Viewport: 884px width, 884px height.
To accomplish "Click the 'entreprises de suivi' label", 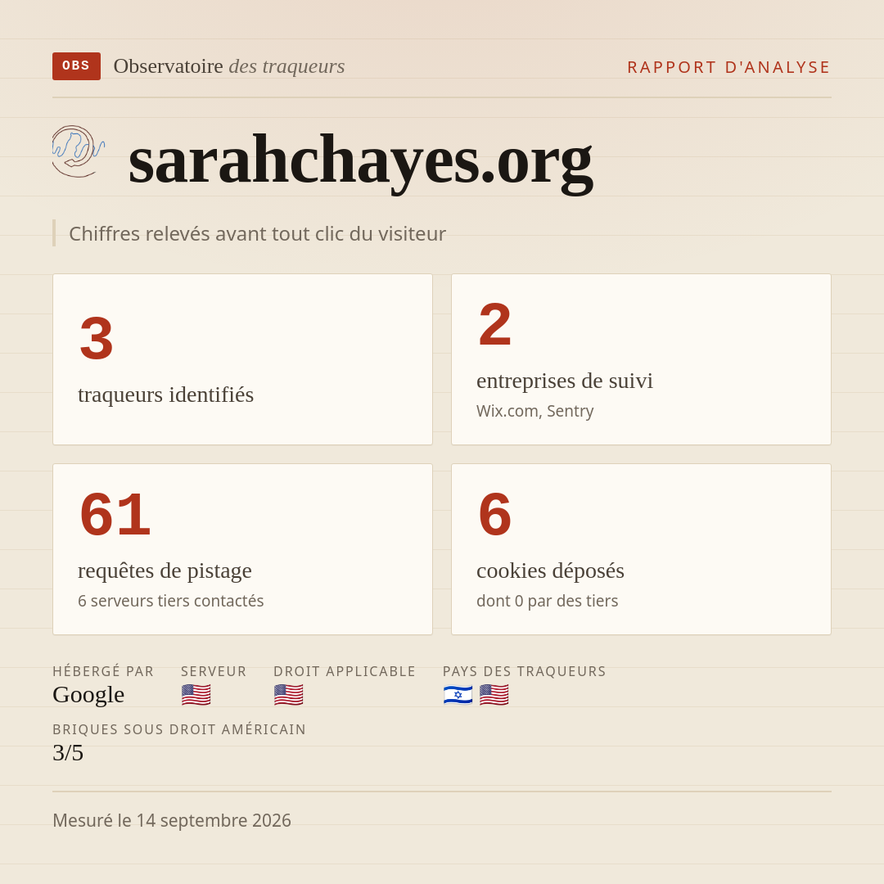I will pyautogui.click(x=564, y=381).
